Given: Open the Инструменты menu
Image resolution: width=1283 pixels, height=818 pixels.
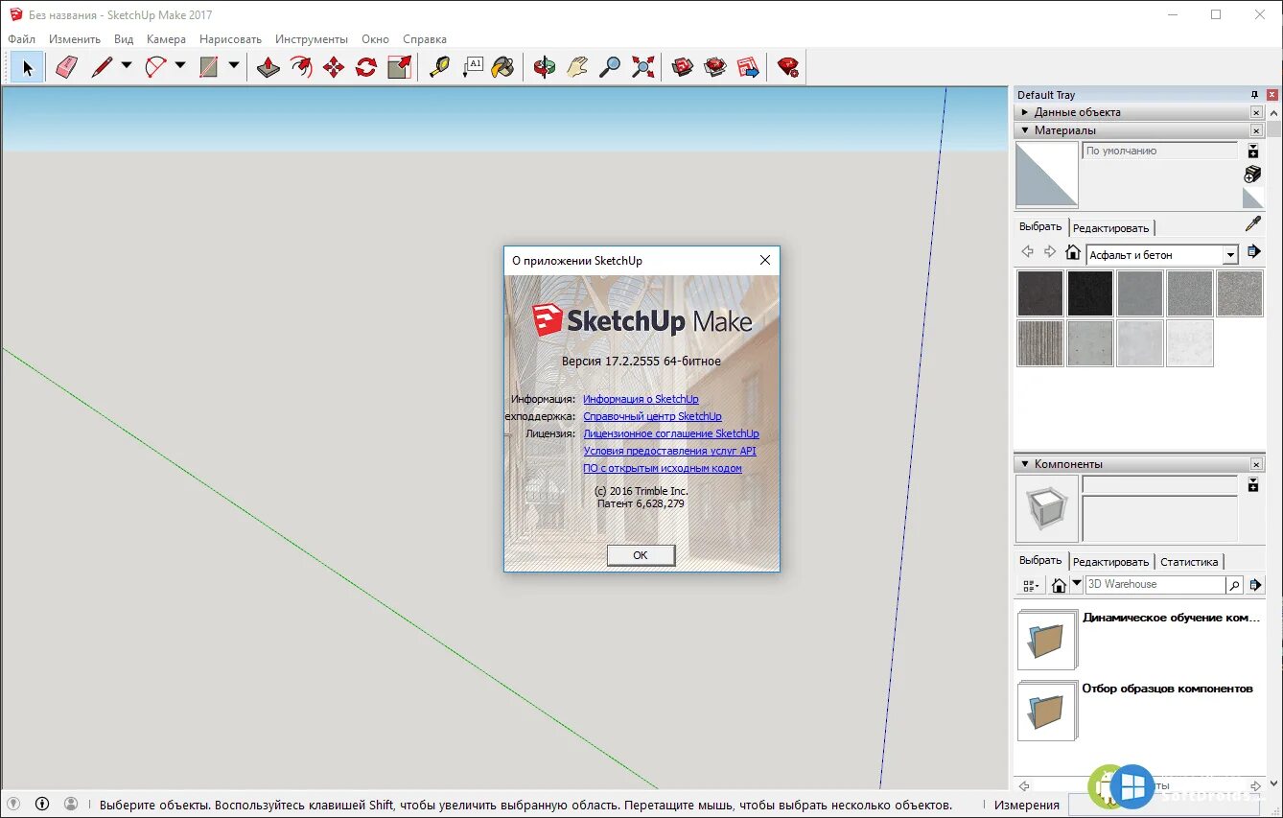Looking at the screenshot, I should click(312, 39).
